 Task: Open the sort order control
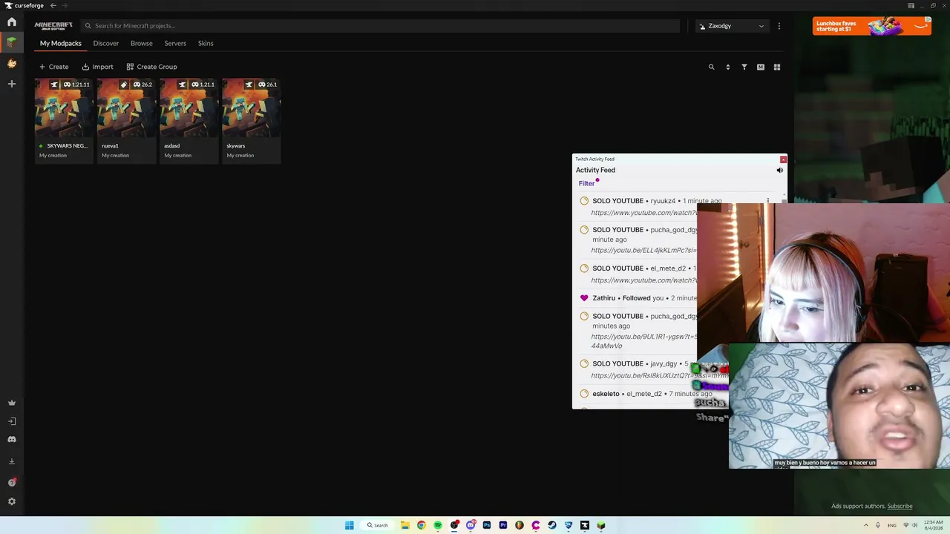click(727, 67)
